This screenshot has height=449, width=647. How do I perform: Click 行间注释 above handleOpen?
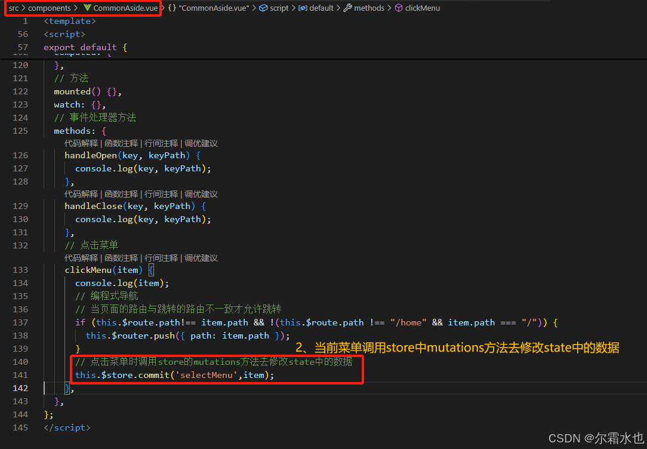161,143
